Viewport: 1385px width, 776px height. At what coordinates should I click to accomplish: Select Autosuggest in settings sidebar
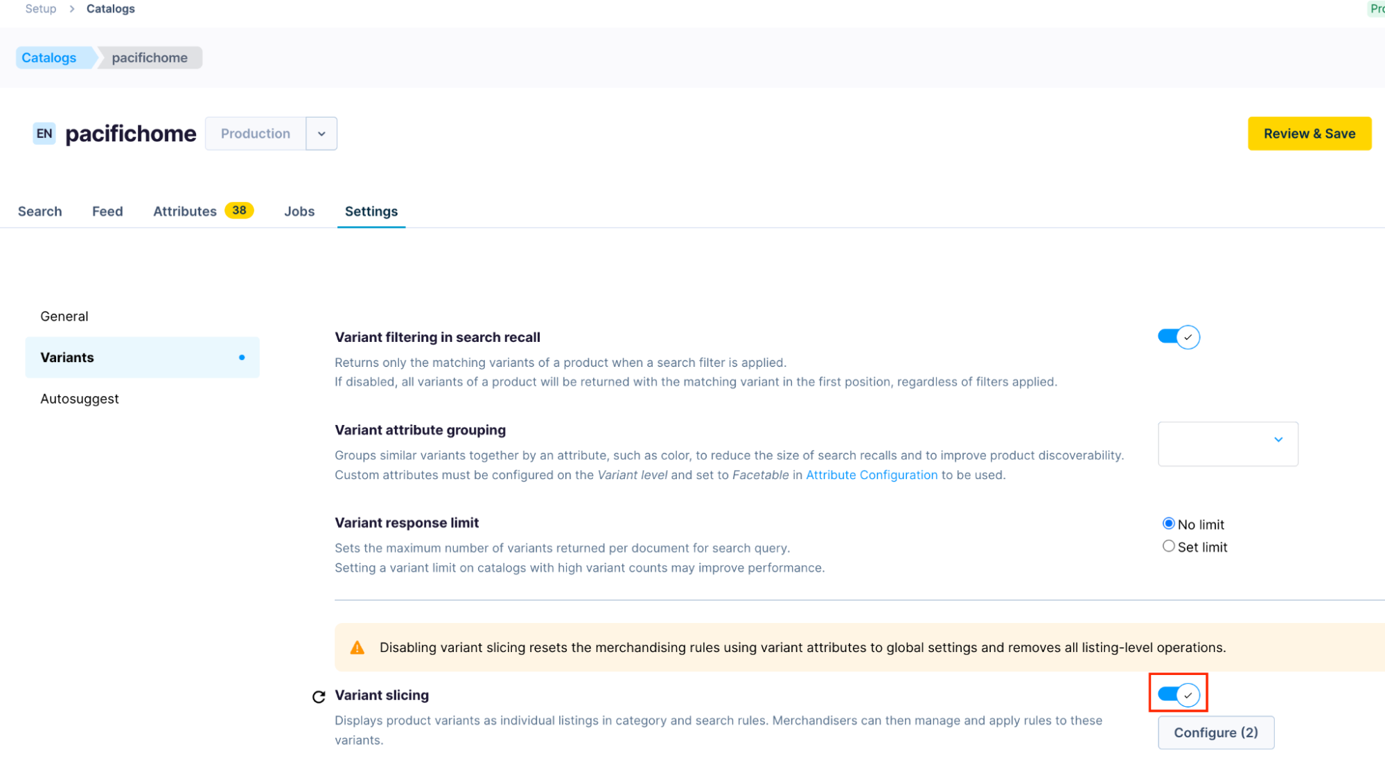click(x=80, y=399)
